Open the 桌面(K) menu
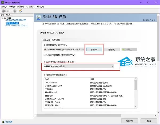 (x=21, y=7)
